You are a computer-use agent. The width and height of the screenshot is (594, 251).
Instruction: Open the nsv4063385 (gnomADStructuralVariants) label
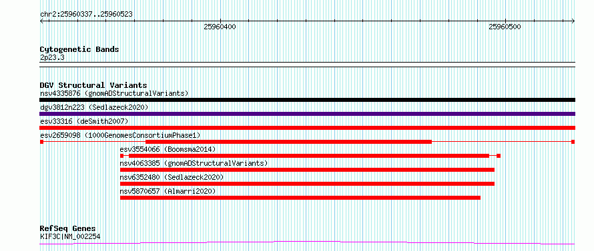tap(194, 163)
